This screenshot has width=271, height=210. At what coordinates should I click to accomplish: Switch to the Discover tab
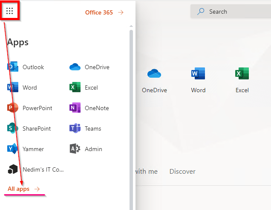coord(182,171)
